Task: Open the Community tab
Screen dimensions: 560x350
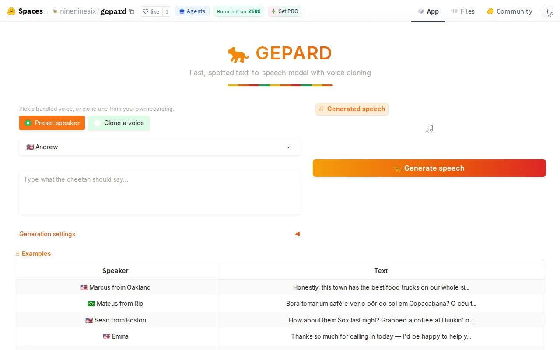Action: click(510, 11)
